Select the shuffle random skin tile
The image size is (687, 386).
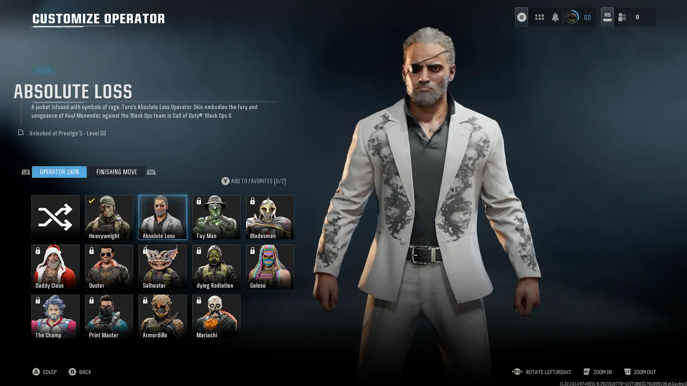[55, 217]
